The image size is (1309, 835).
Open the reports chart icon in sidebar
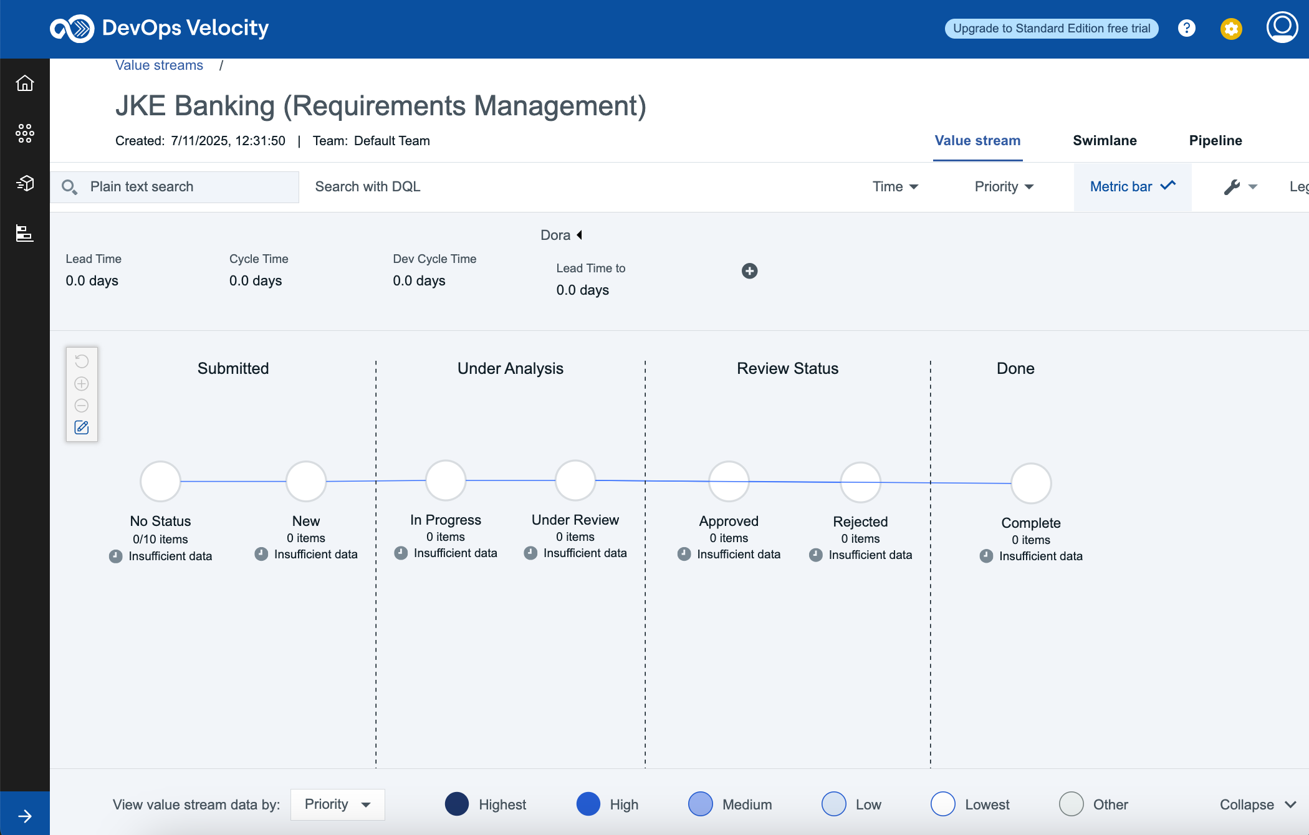(25, 233)
